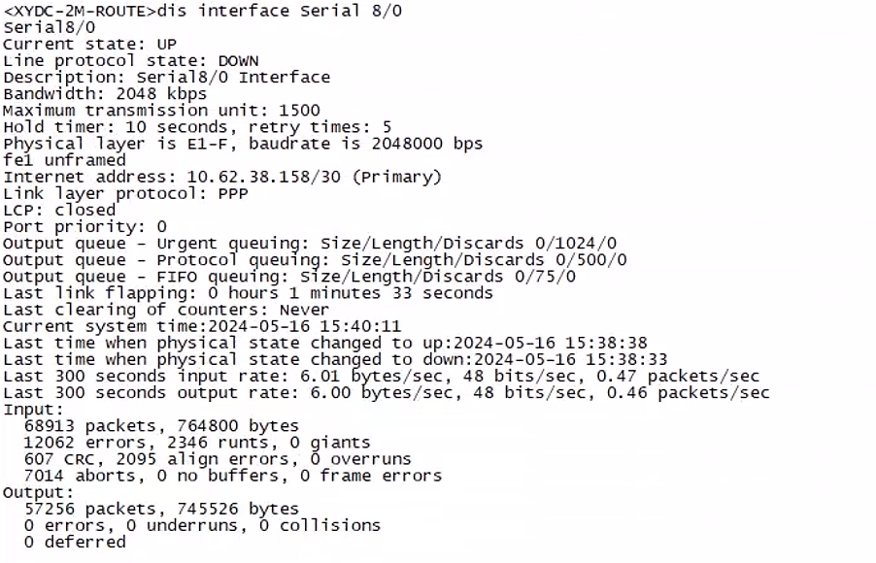
Task: Click the "Bandwidth: 2048 kbps" line
Action: click(x=105, y=94)
